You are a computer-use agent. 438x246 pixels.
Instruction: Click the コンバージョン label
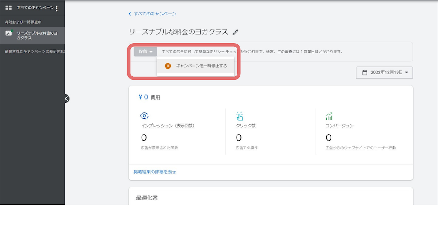(x=339, y=126)
